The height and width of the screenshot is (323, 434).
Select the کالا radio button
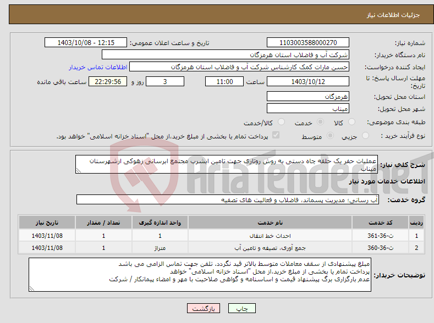351,122
